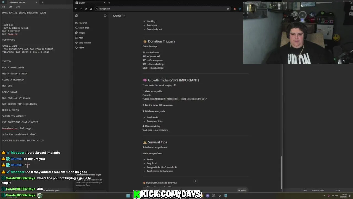Click the browser home button
Screen dimensions: 353x199
pyautogui.click(x=91, y=9)
